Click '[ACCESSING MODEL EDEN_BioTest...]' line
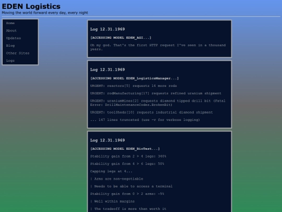 125,149
